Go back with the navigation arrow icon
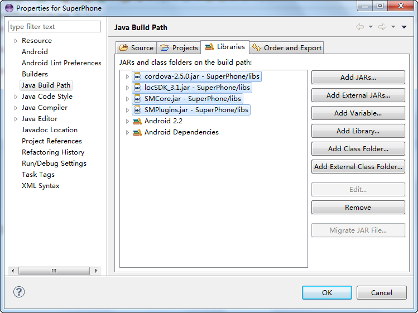 360,27
